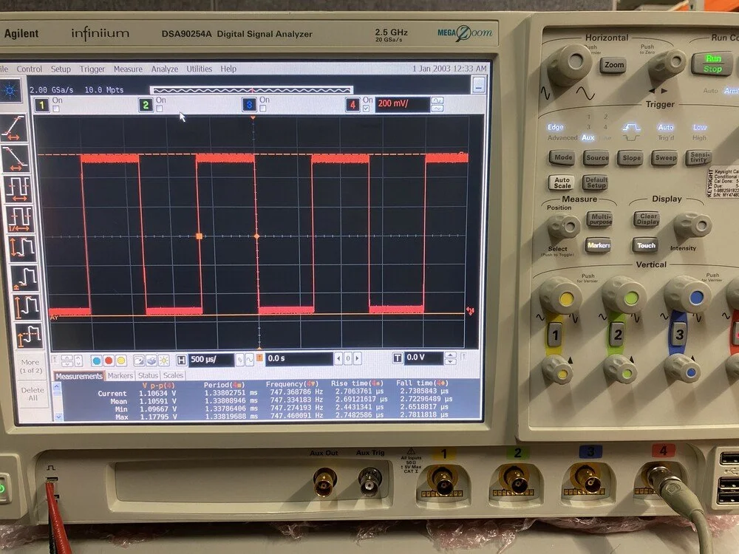Select the red waveform color swatch

109,360
